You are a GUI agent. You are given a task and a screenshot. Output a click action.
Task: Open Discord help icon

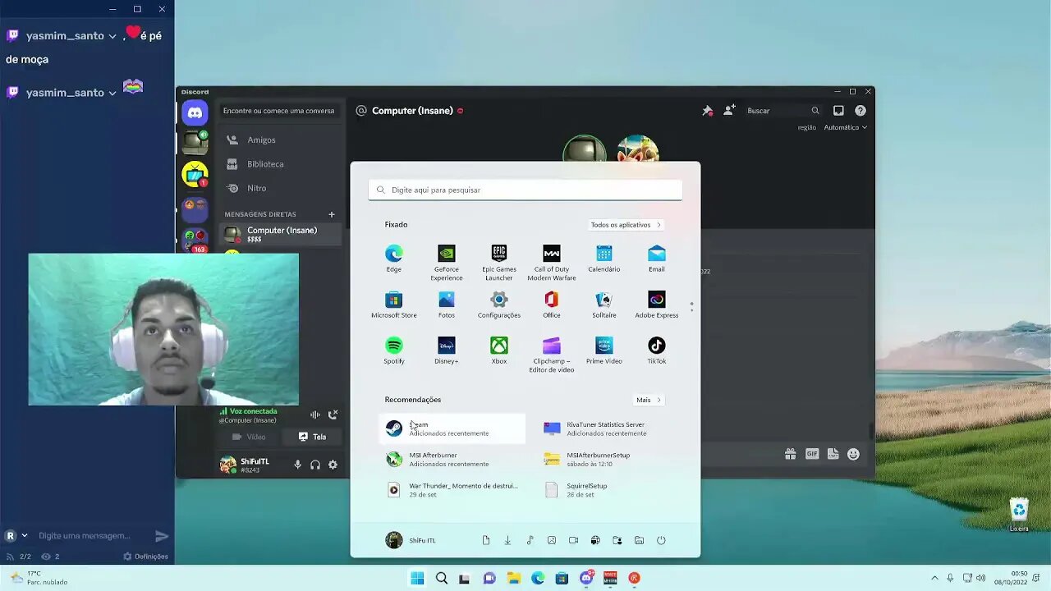click(861, 111)
